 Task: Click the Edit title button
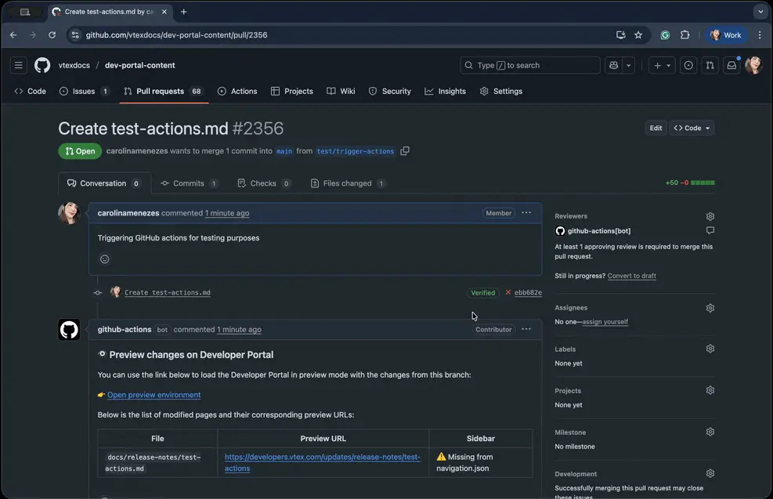tap(656, 128)
